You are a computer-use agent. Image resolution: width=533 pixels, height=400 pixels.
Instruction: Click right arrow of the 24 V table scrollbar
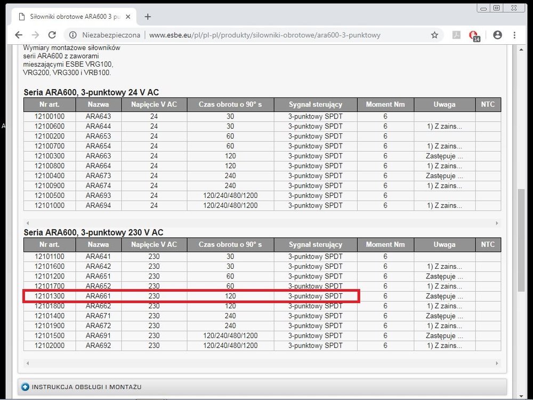coord(497,223)
